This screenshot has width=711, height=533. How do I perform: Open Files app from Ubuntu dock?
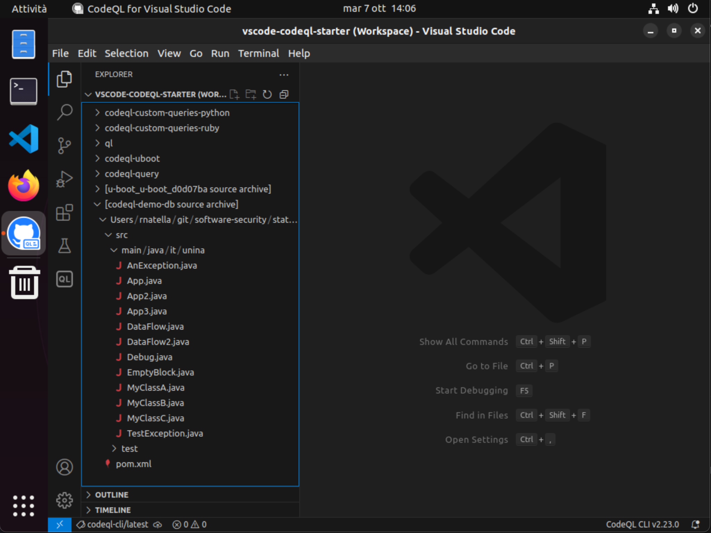[24, 44]
